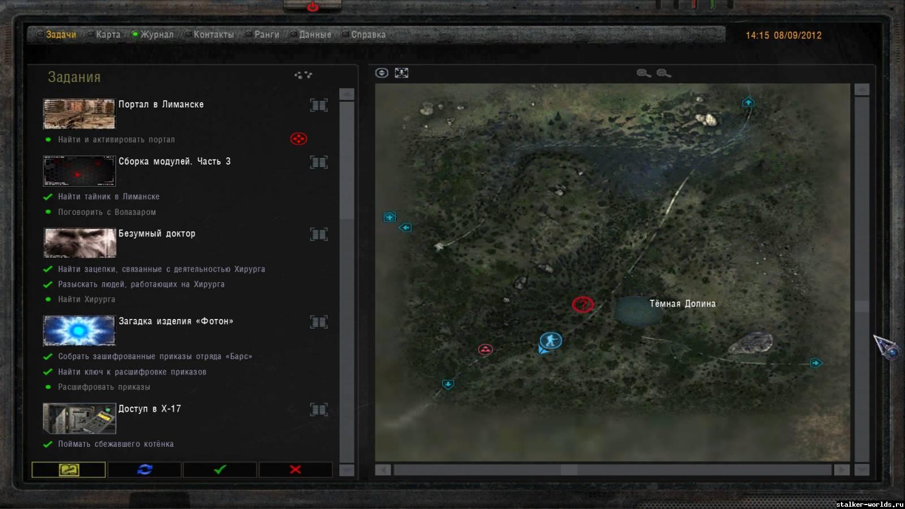Click the red marker left of the player
Viewport: 905px width, 509px height.
[x=485, y=350]
